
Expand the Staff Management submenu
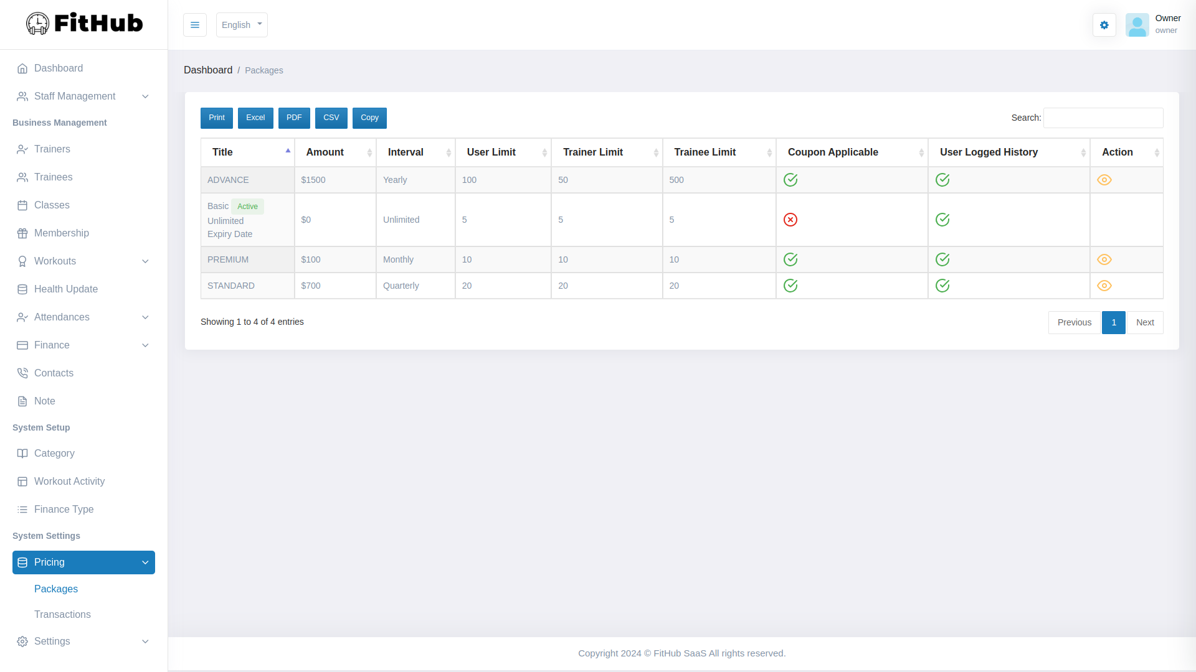tap(83, 96)
